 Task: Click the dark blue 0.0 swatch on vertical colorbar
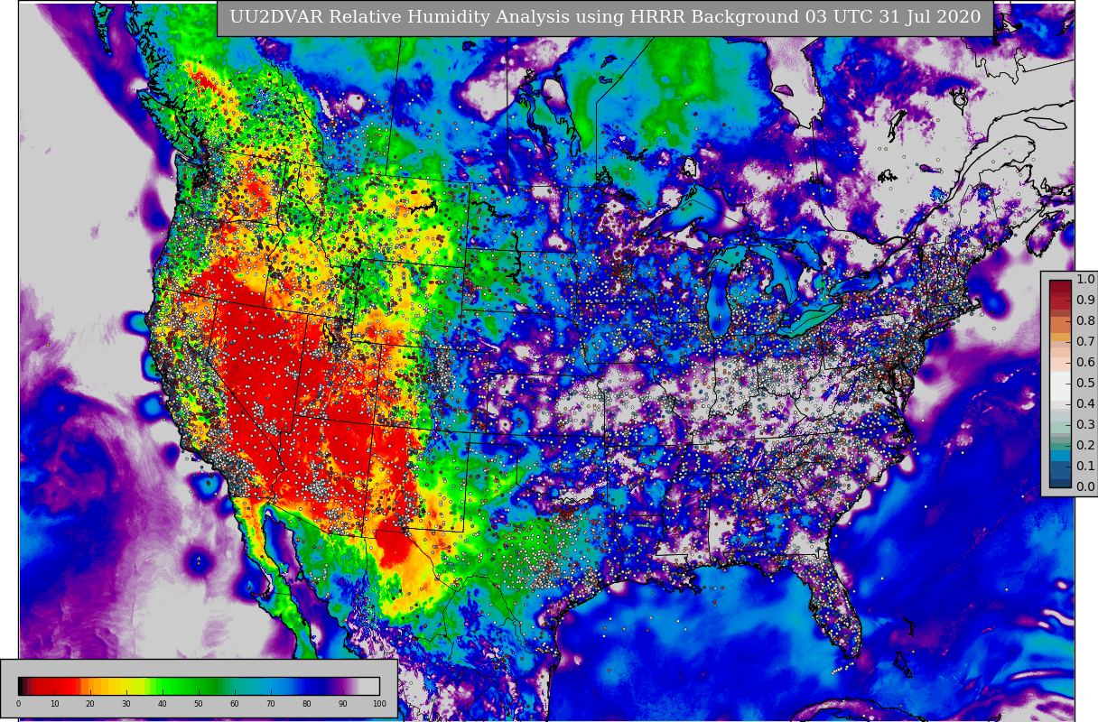click(x=1060, y=483)
